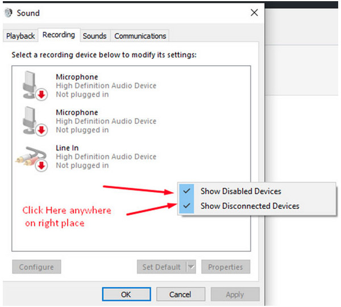
Task: Click the Cancel button
Action: [x=181, y=294]
